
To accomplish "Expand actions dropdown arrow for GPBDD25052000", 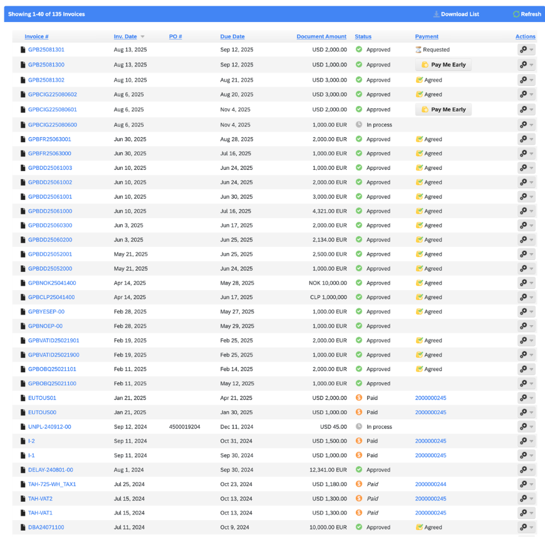I will point(531,269).
